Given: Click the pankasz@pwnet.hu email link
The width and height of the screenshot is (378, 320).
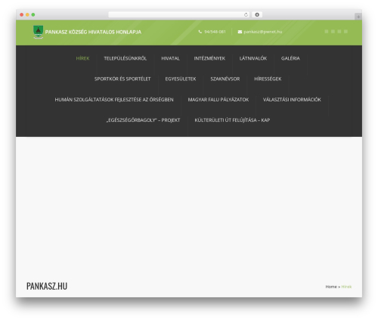Looking at the screenshot, I should 263,32.
